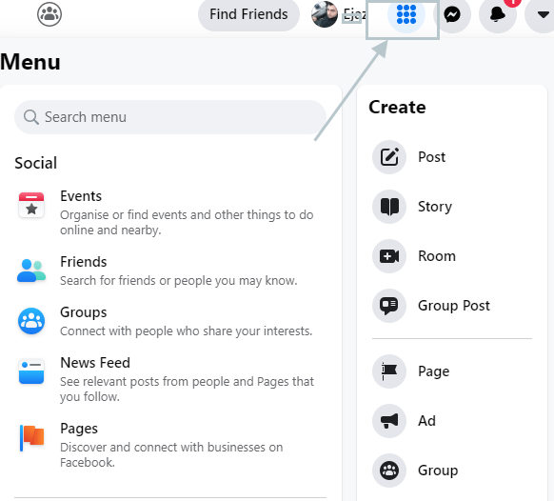Select Group Post under Create

coord(454,306)
